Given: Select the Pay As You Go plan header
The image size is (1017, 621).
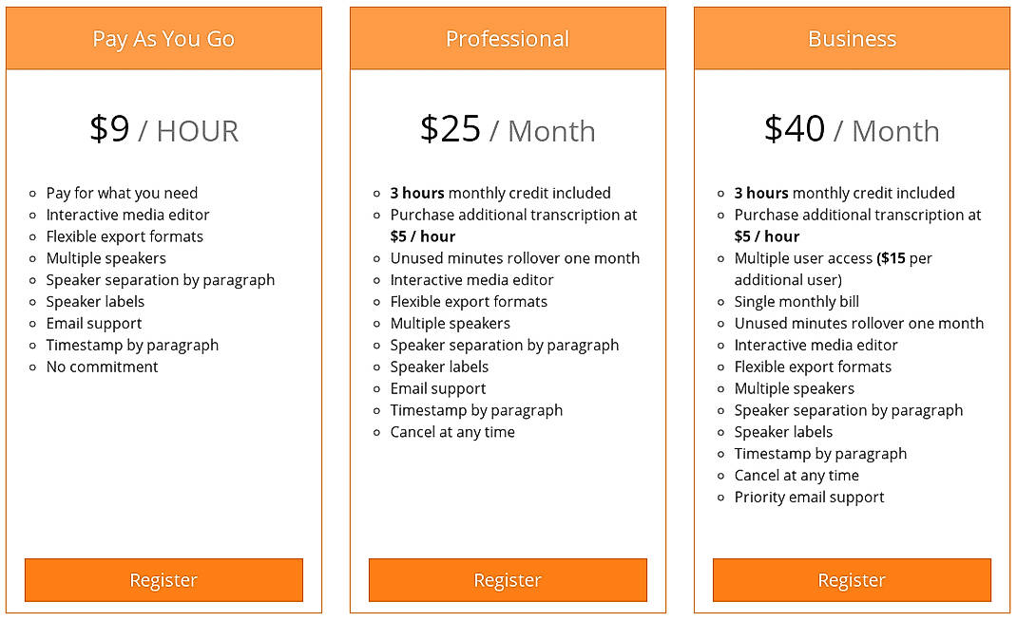Looking at the screenshot, I should pyautogui.click(x=163, y=38).
